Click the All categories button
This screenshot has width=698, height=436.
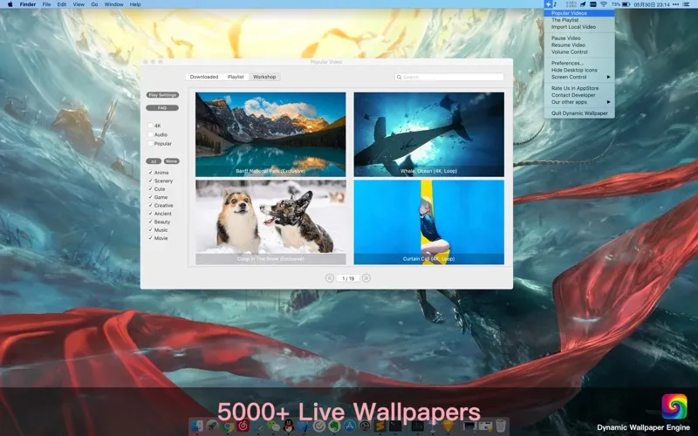(154, 161)
